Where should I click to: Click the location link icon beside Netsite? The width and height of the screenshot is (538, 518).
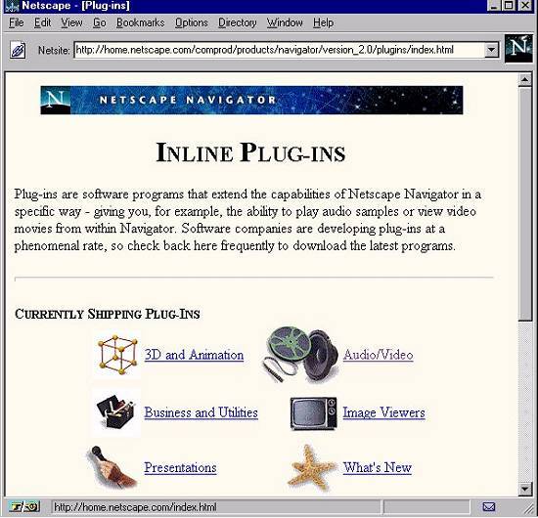pyautogui.click(x=18, y=51)
